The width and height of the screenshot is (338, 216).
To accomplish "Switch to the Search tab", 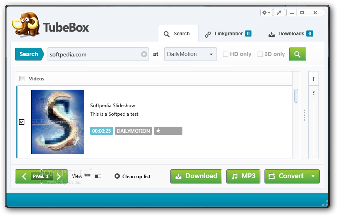I will (x=178, y=34).
